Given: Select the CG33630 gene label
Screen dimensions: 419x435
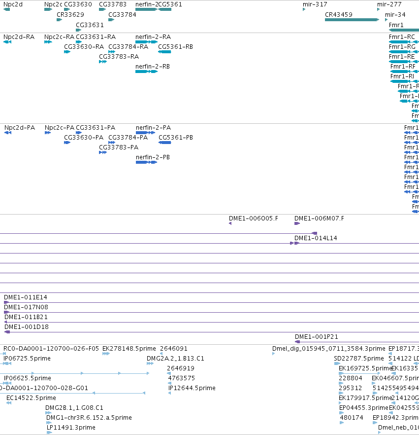Looking at the screenshot, I should (78, 4).
